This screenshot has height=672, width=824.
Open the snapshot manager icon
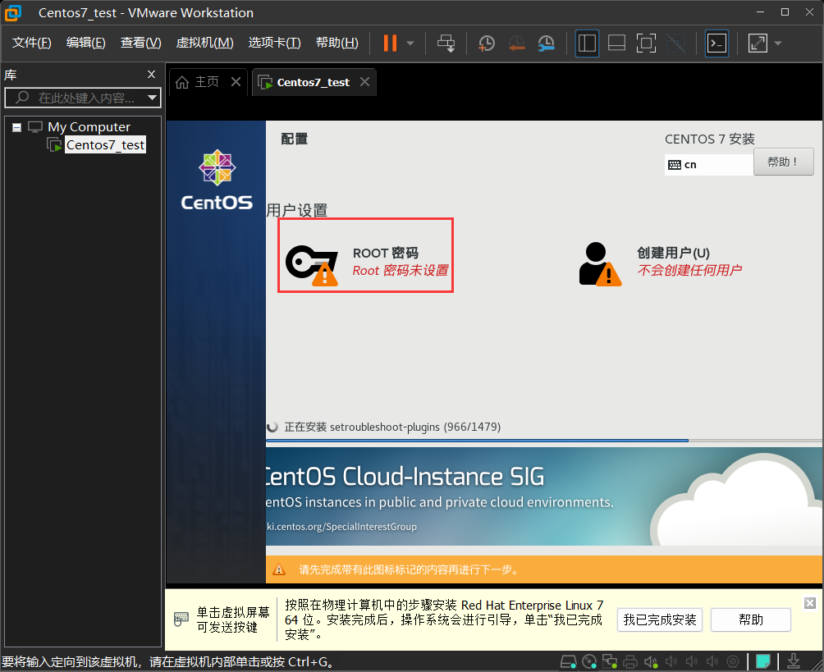tap(546, 43)
